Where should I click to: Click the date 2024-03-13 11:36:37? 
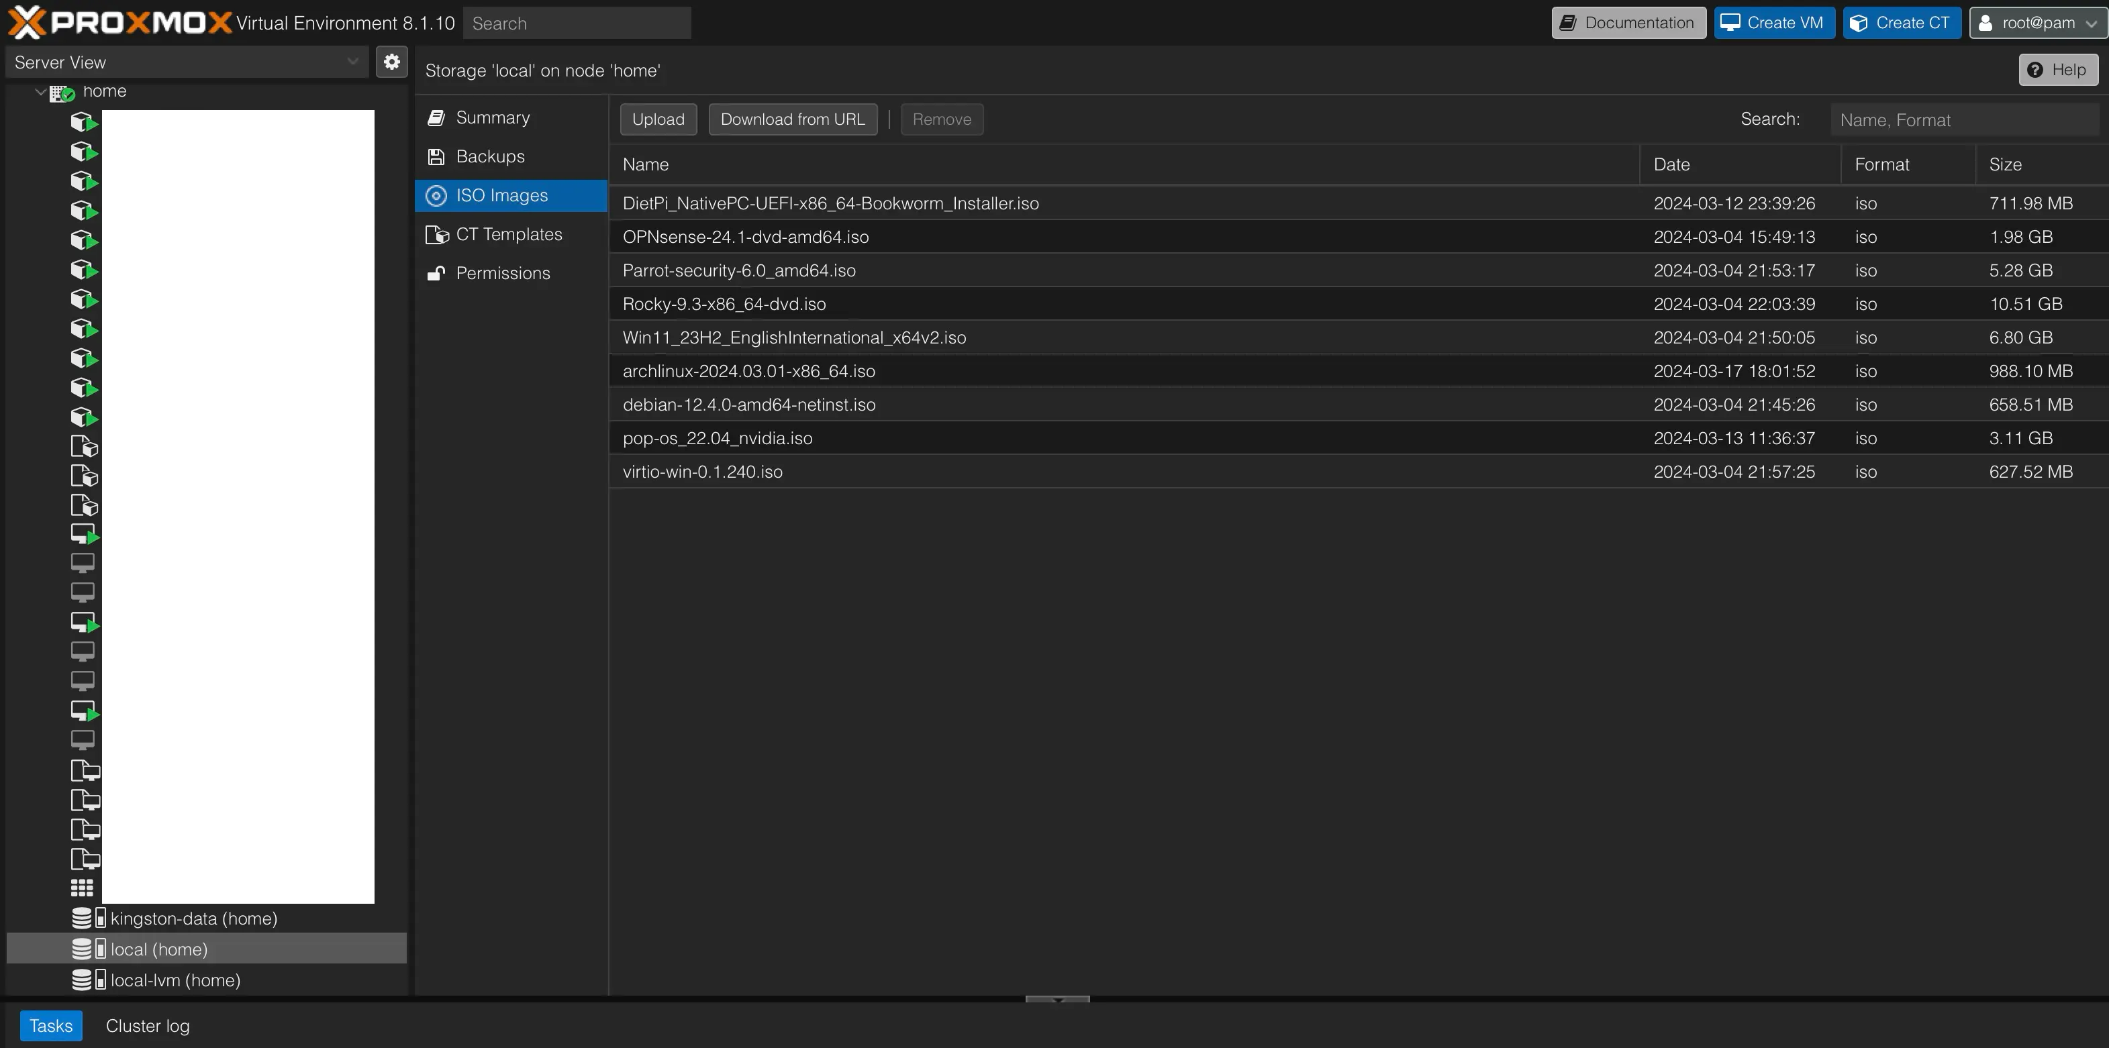[x=1734, y=437]
